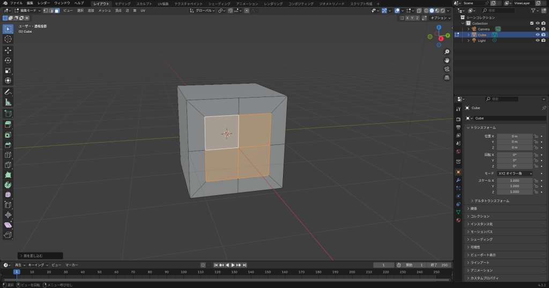Image resolution: width=549 pixels, height=288 pixels.
Task: Select the 3D Cursor tool
Action: click(8, 39)
